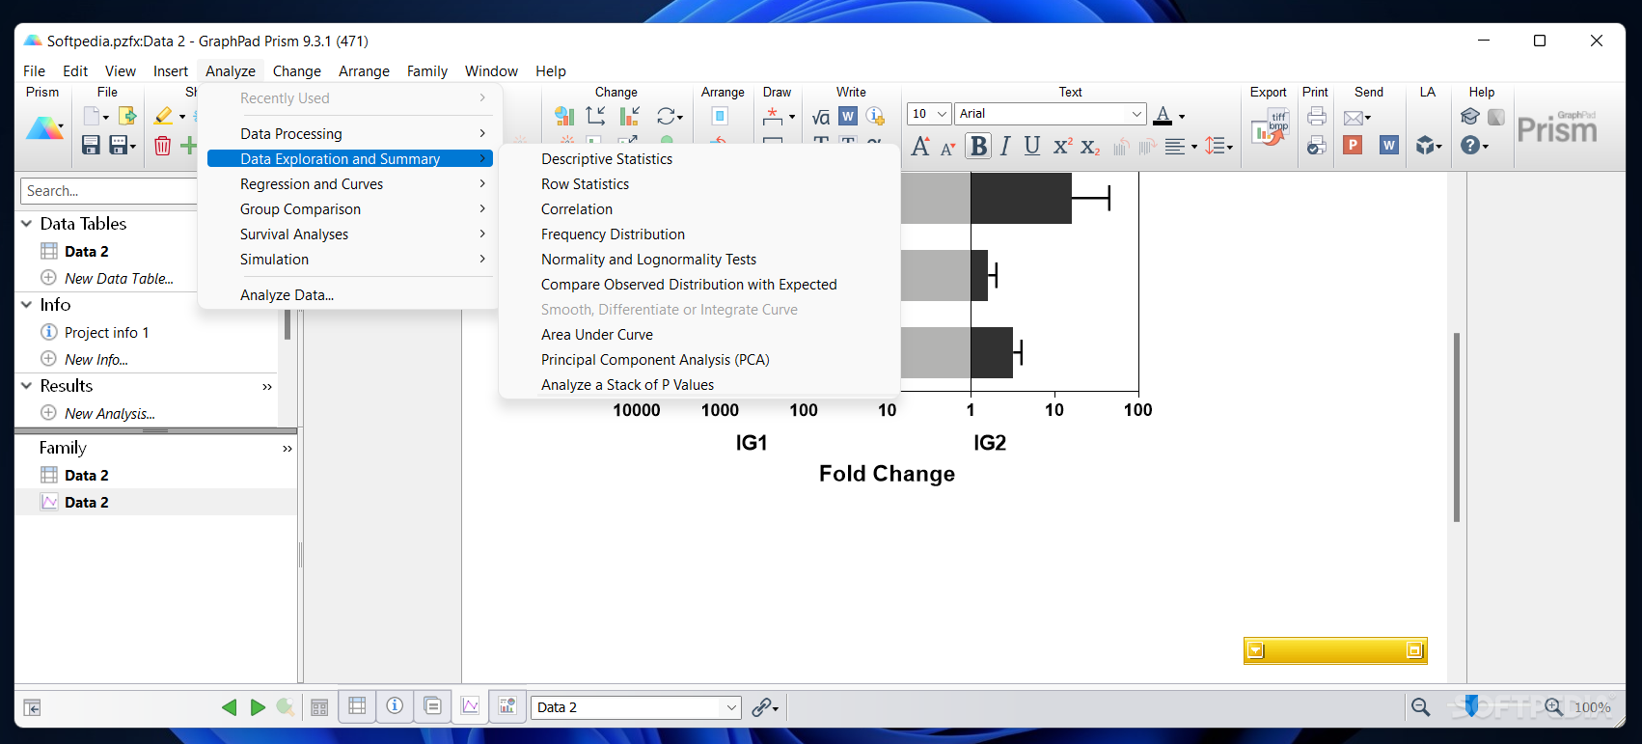The height and width of the screenshot is (744, 1642).
Task: Collapse the Results section in navigator
Action: coord(26,386)
